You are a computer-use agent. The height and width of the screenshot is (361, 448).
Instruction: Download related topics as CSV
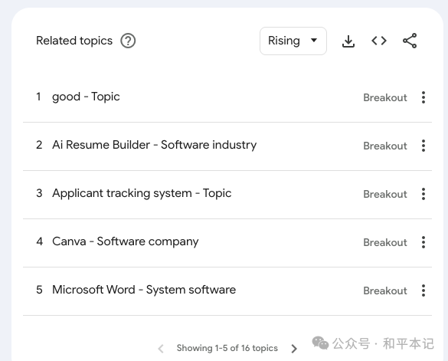point(348,41)
